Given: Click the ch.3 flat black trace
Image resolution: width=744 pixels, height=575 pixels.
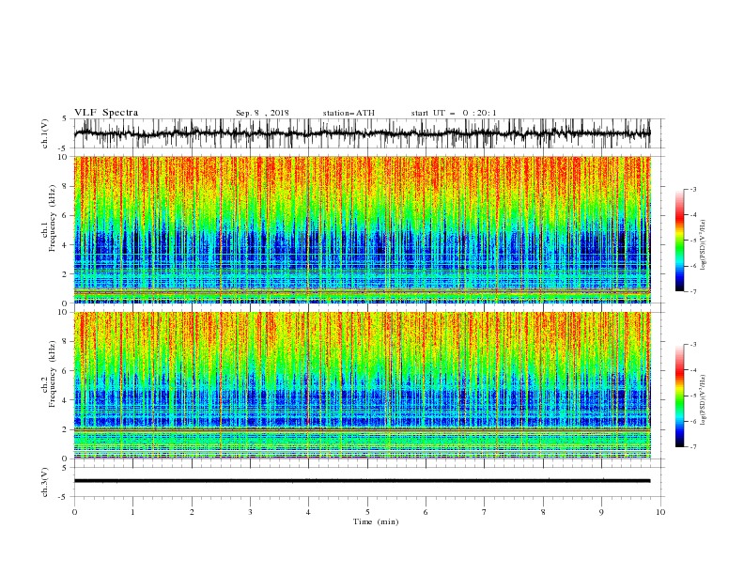Looking at the screenshot, I should (363, 481).
